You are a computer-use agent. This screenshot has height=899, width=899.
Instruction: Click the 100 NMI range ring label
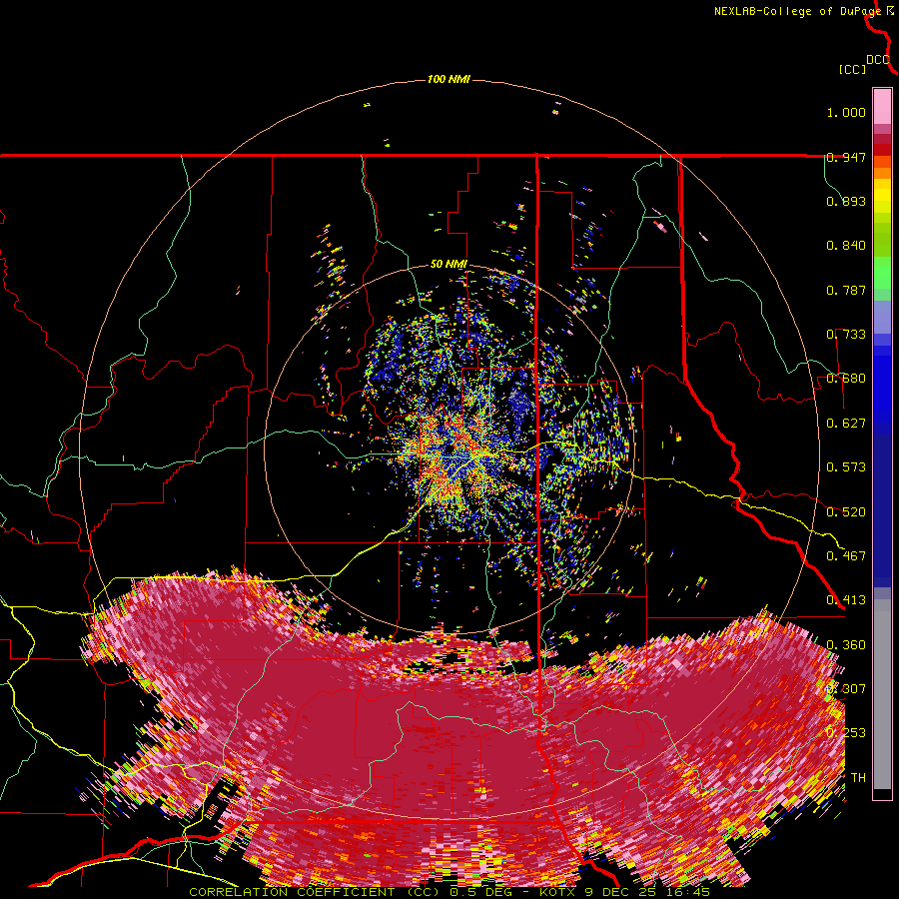point(449,79)
